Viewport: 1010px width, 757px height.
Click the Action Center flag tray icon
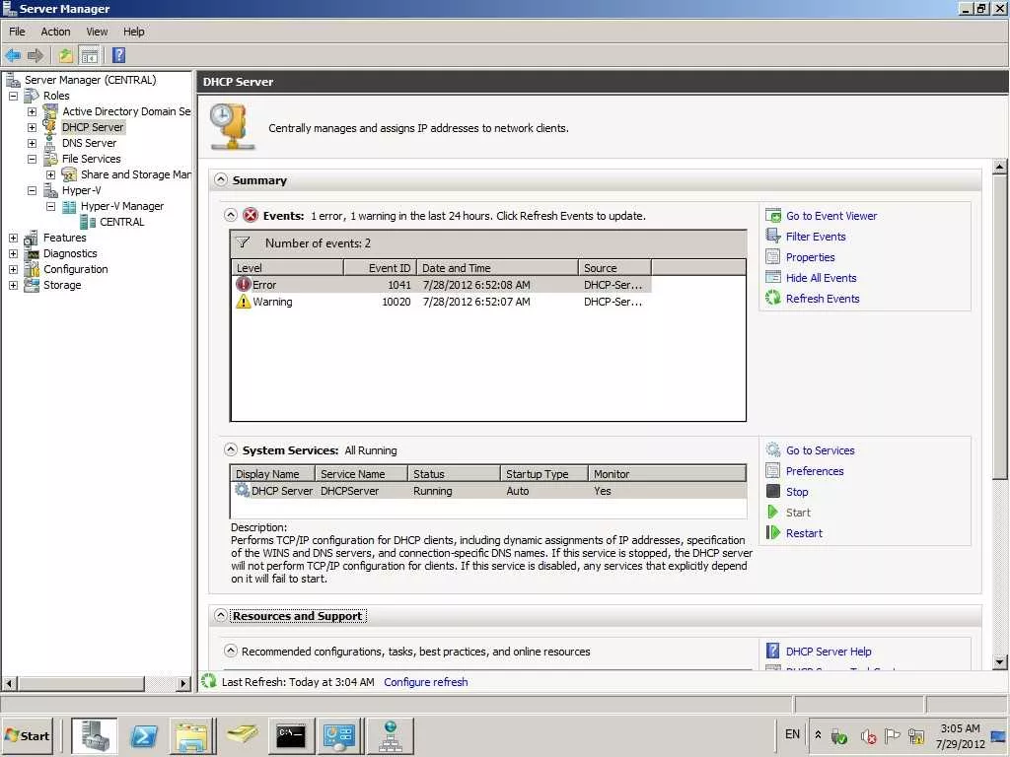coord(892,735)
